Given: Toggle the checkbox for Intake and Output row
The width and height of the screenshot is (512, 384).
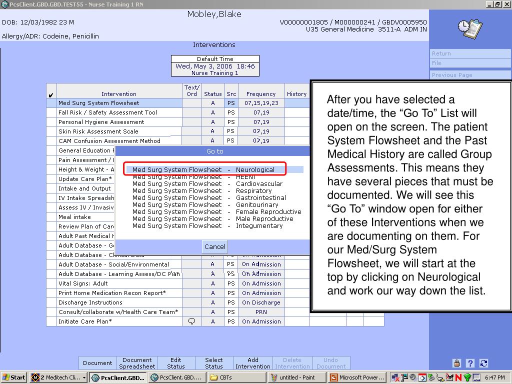Looking at the screenshot, I should 51,188.
